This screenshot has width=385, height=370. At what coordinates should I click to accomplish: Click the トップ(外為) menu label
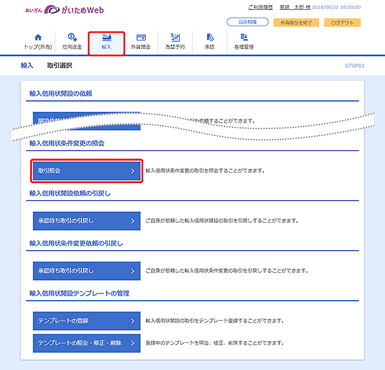pos(38,47)
